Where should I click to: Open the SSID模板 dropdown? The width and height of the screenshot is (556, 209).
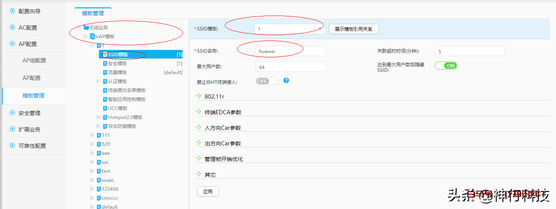[x=320, y=29]
